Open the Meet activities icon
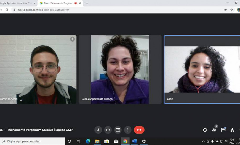Image resolution: width=240 pixels, height=145 pixels. [232, 130]
